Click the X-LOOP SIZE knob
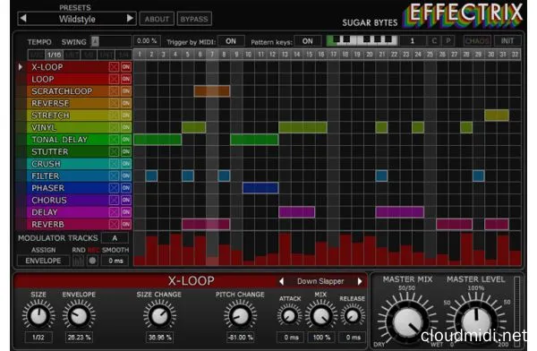 coord(38,315)
